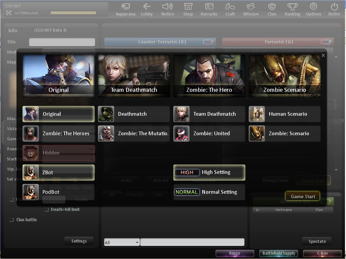
Task: Open the Bingo button
Action: pyautogui.click(x=235, y=253)
